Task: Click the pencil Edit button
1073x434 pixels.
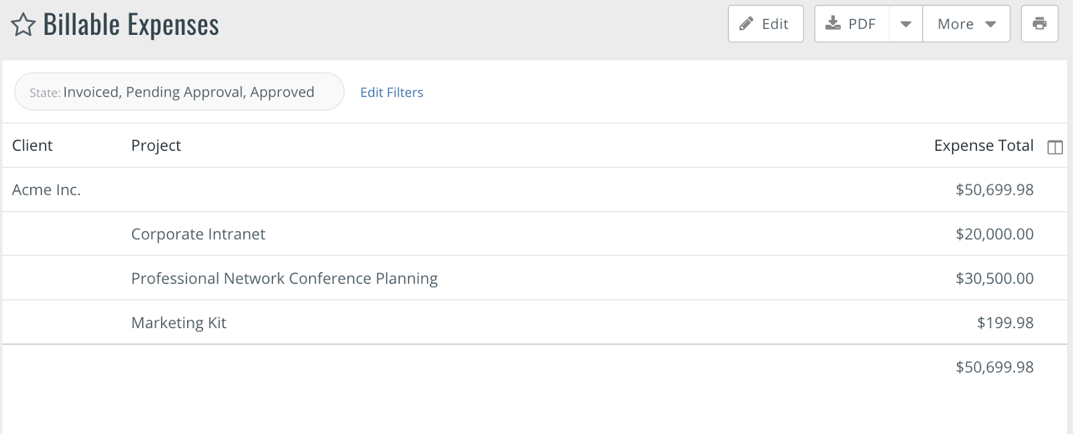Action: coord(765,24)
